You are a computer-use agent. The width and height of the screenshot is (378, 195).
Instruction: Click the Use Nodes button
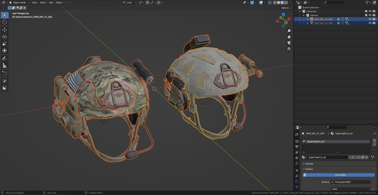click(x=340, y=175)
